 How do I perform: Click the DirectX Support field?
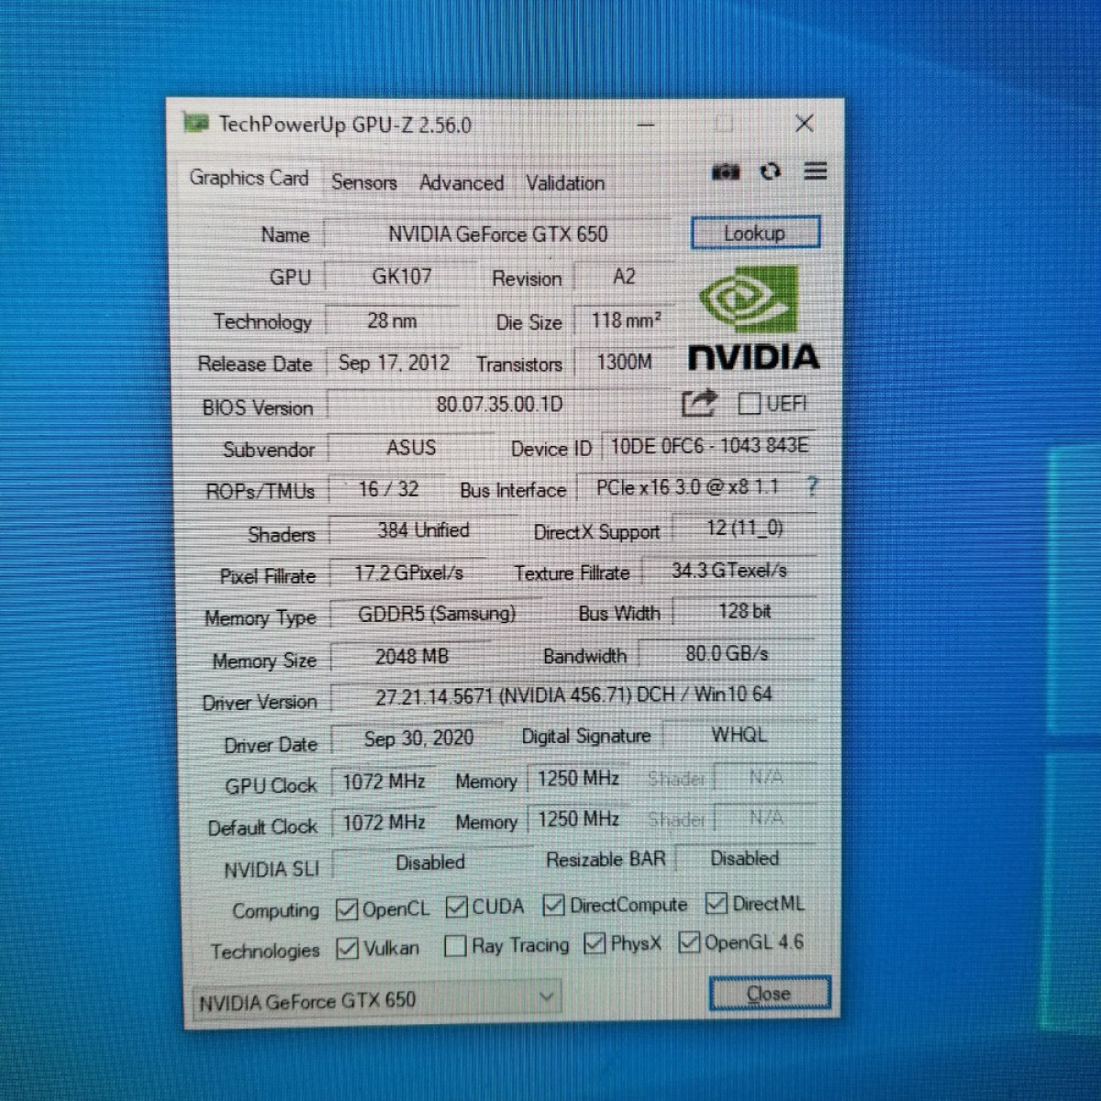(x=744, y=528)
